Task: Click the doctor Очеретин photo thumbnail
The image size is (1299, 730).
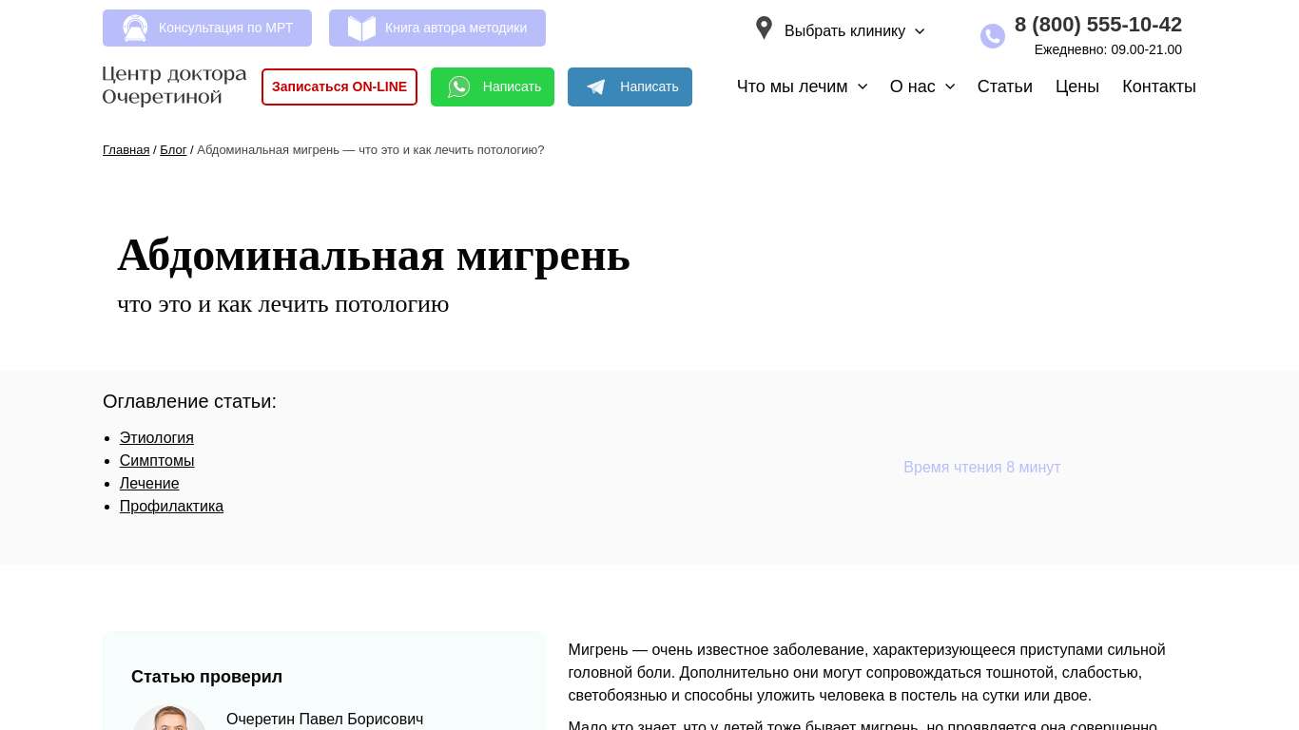Action: [169, 719]
